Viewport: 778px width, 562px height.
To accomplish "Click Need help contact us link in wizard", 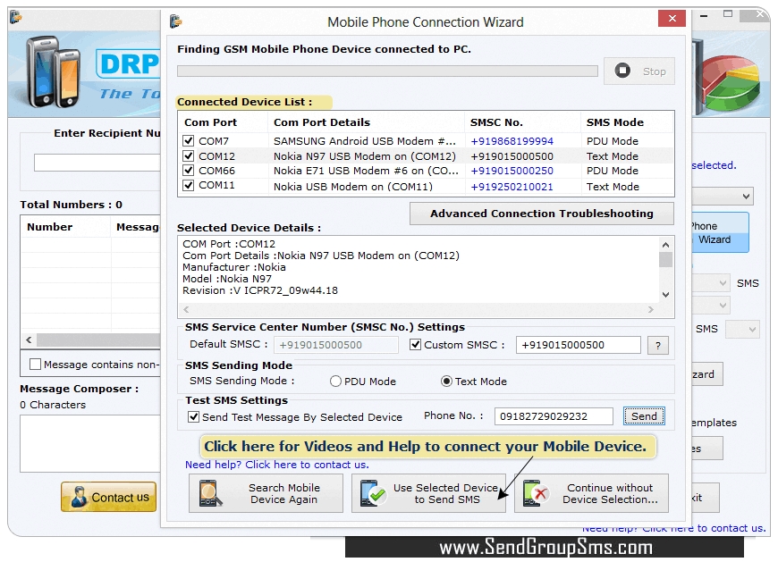I will pyautogui.click(x=277, y=465).
